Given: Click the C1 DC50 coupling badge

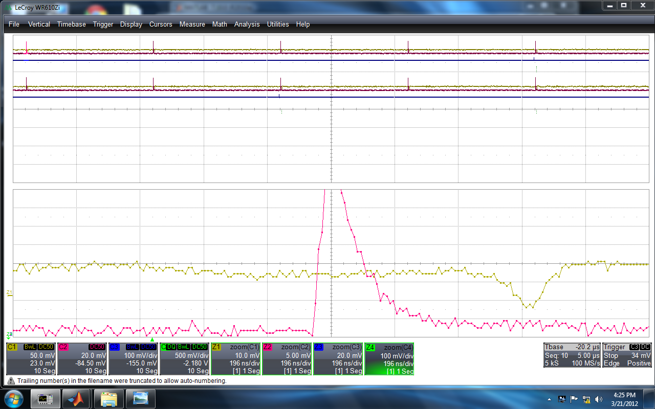Looking at the screenshot, I should (x=46, y=347).
